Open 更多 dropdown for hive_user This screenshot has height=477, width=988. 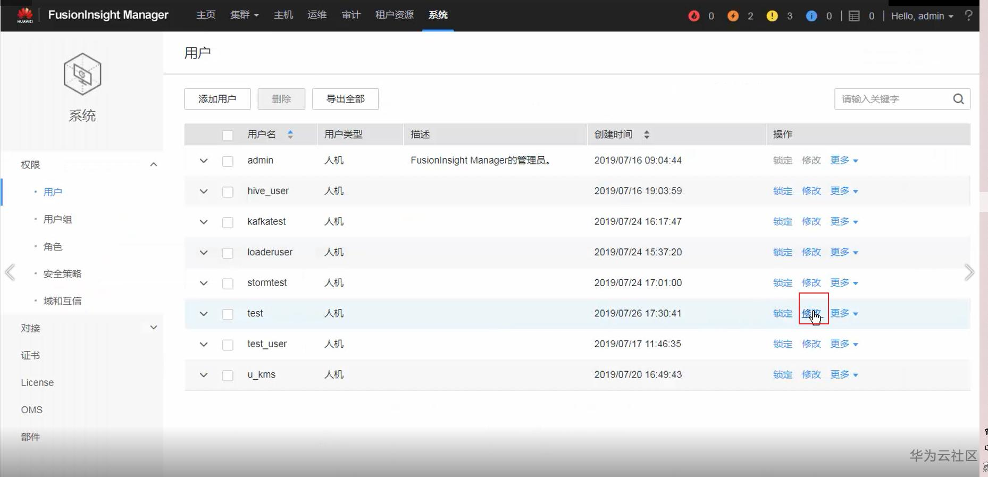tap(844, 191)
